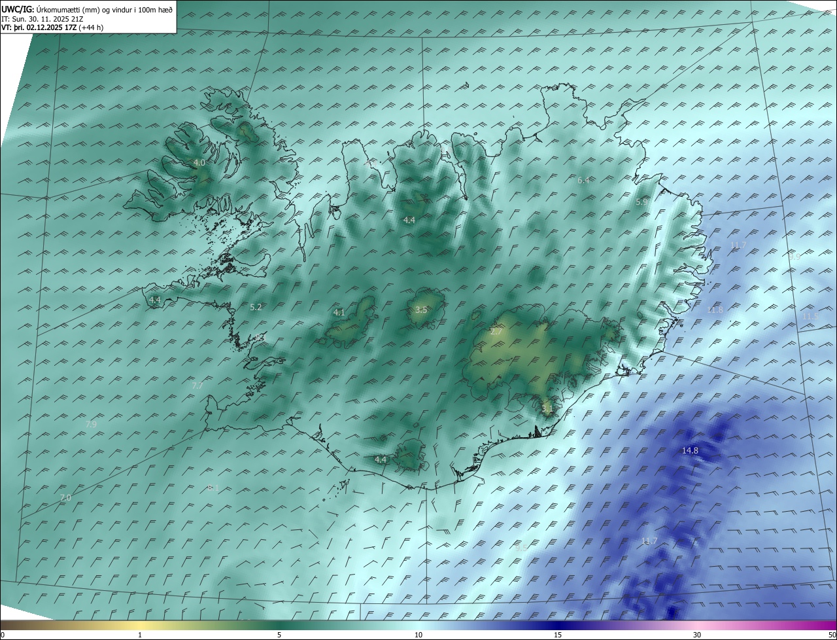
Task: Click the 14.8 maximum value label
Action: 690,450
